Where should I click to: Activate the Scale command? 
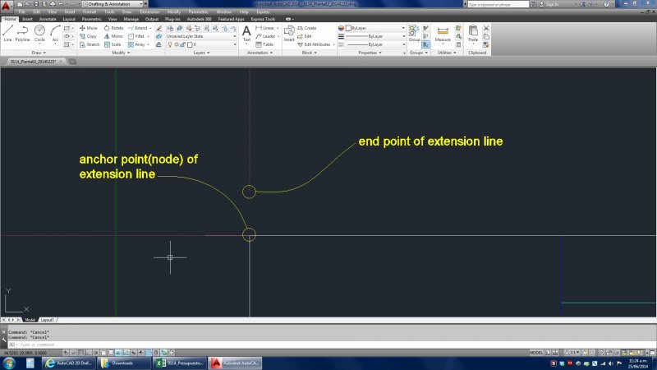[x=113, y=44]
